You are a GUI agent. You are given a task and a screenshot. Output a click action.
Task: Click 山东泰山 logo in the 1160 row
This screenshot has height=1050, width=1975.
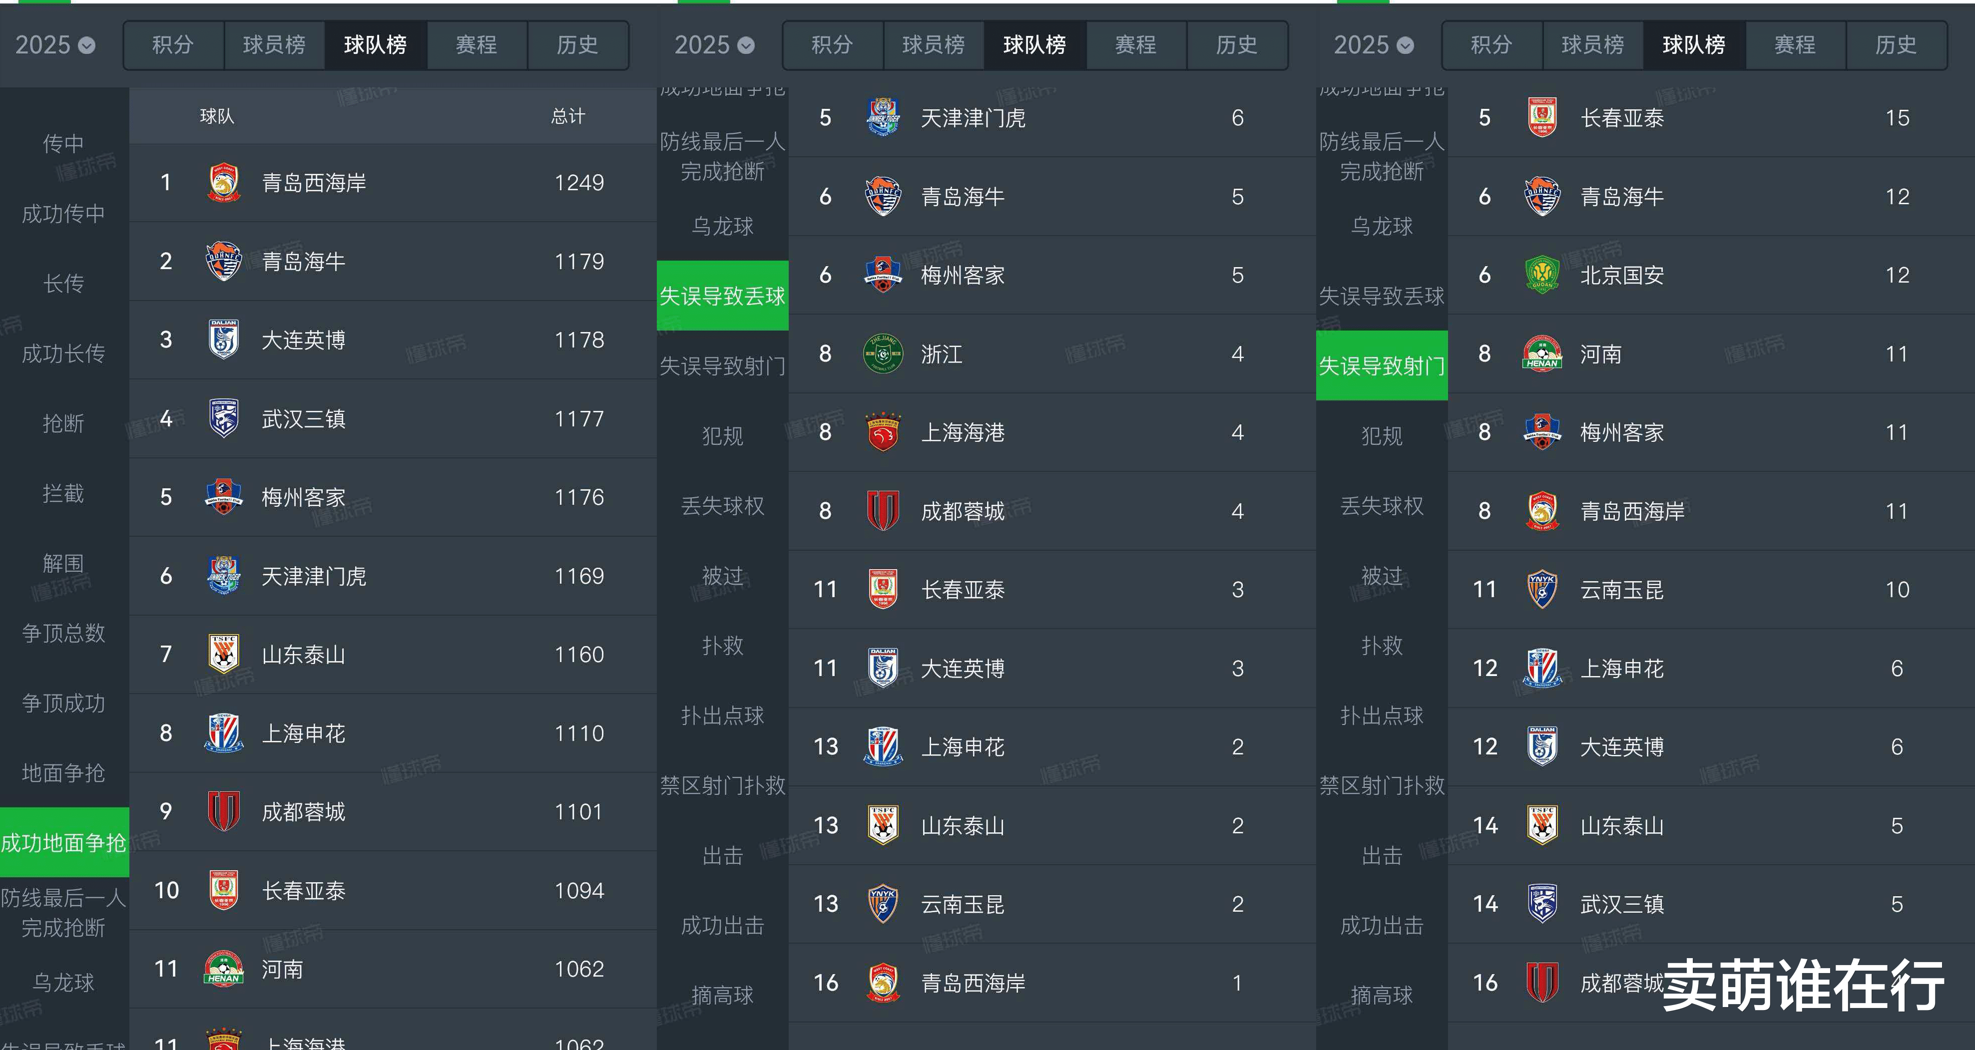tap(224, 655)
